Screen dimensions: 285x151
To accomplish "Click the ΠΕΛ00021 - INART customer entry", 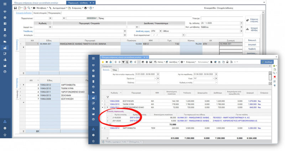I will tap(231, 118).
